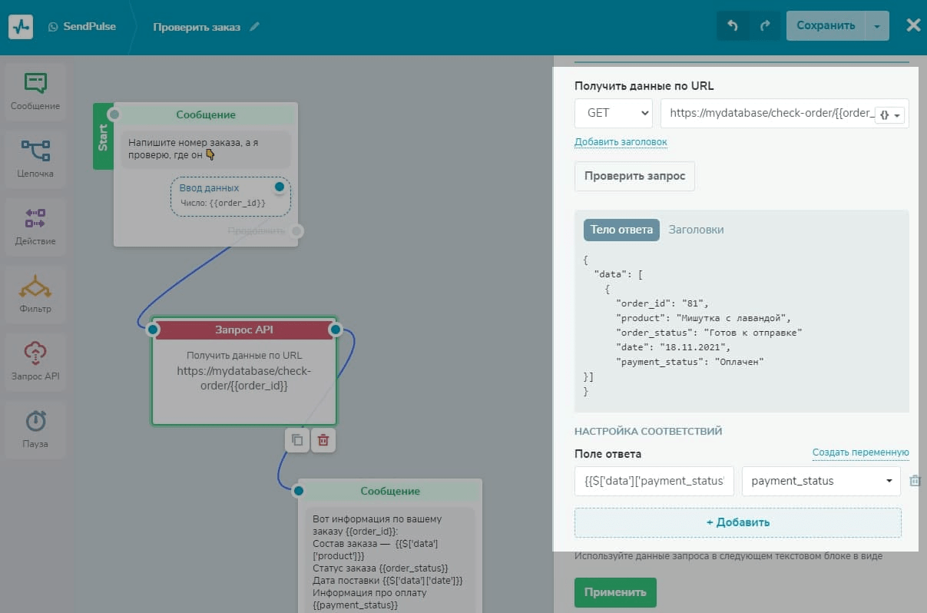Open the Сохранить split-button arrow
Image resolution: width=927 pixels, height=613 pixels.
(877, 25)
